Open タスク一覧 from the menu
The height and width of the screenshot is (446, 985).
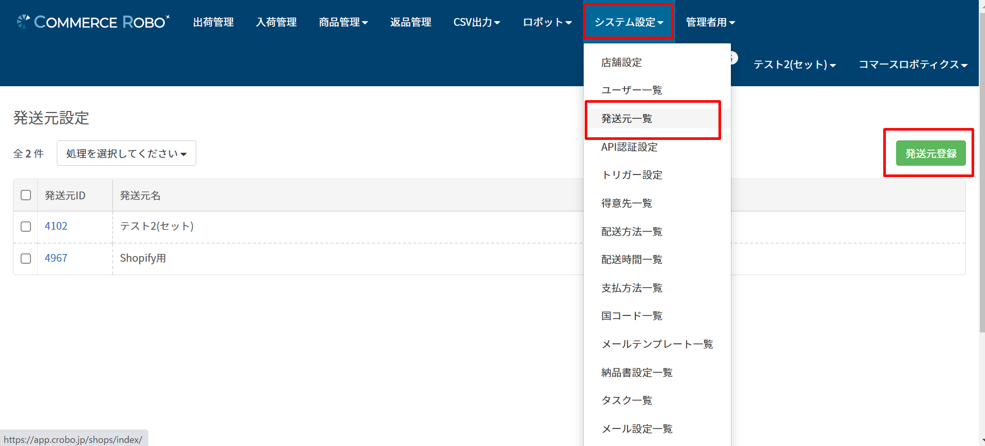657,401
